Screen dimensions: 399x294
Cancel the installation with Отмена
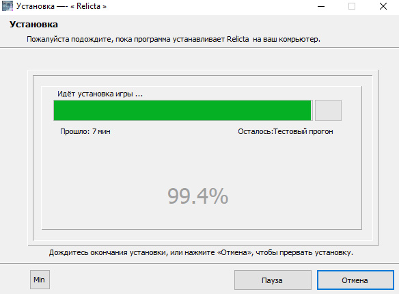pos(355,280)
